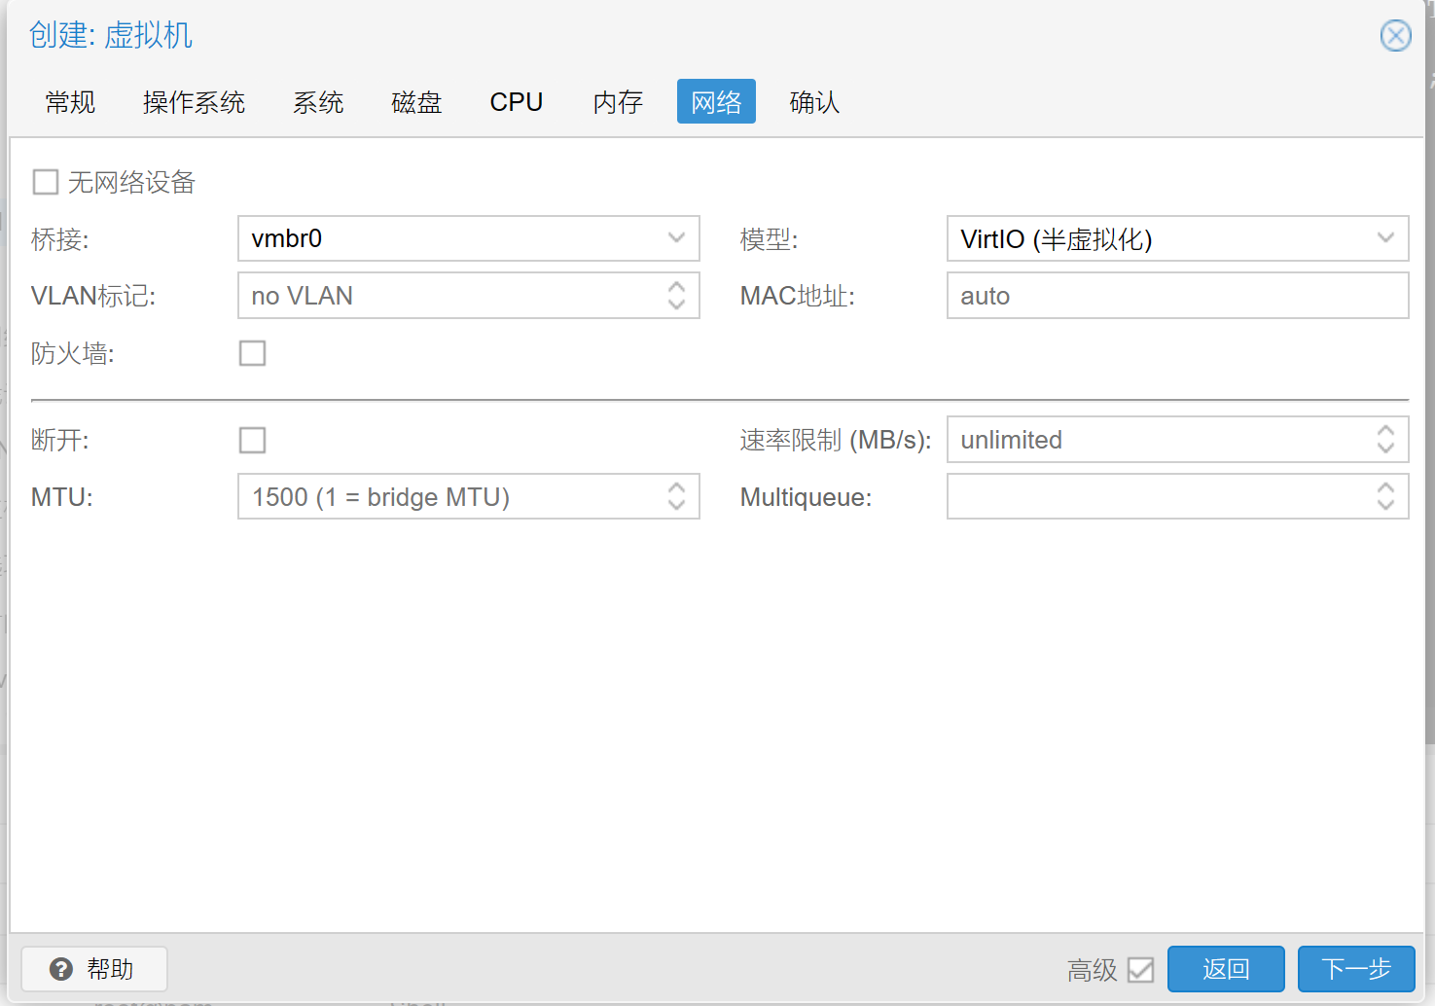Viewport: 1435px width, 1006px height.
Task: Go to the CPU tab
Action: click(x=516, y=102)
